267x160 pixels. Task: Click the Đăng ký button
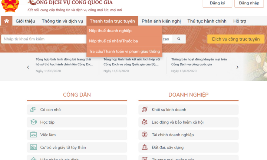[x=217, y=3]
